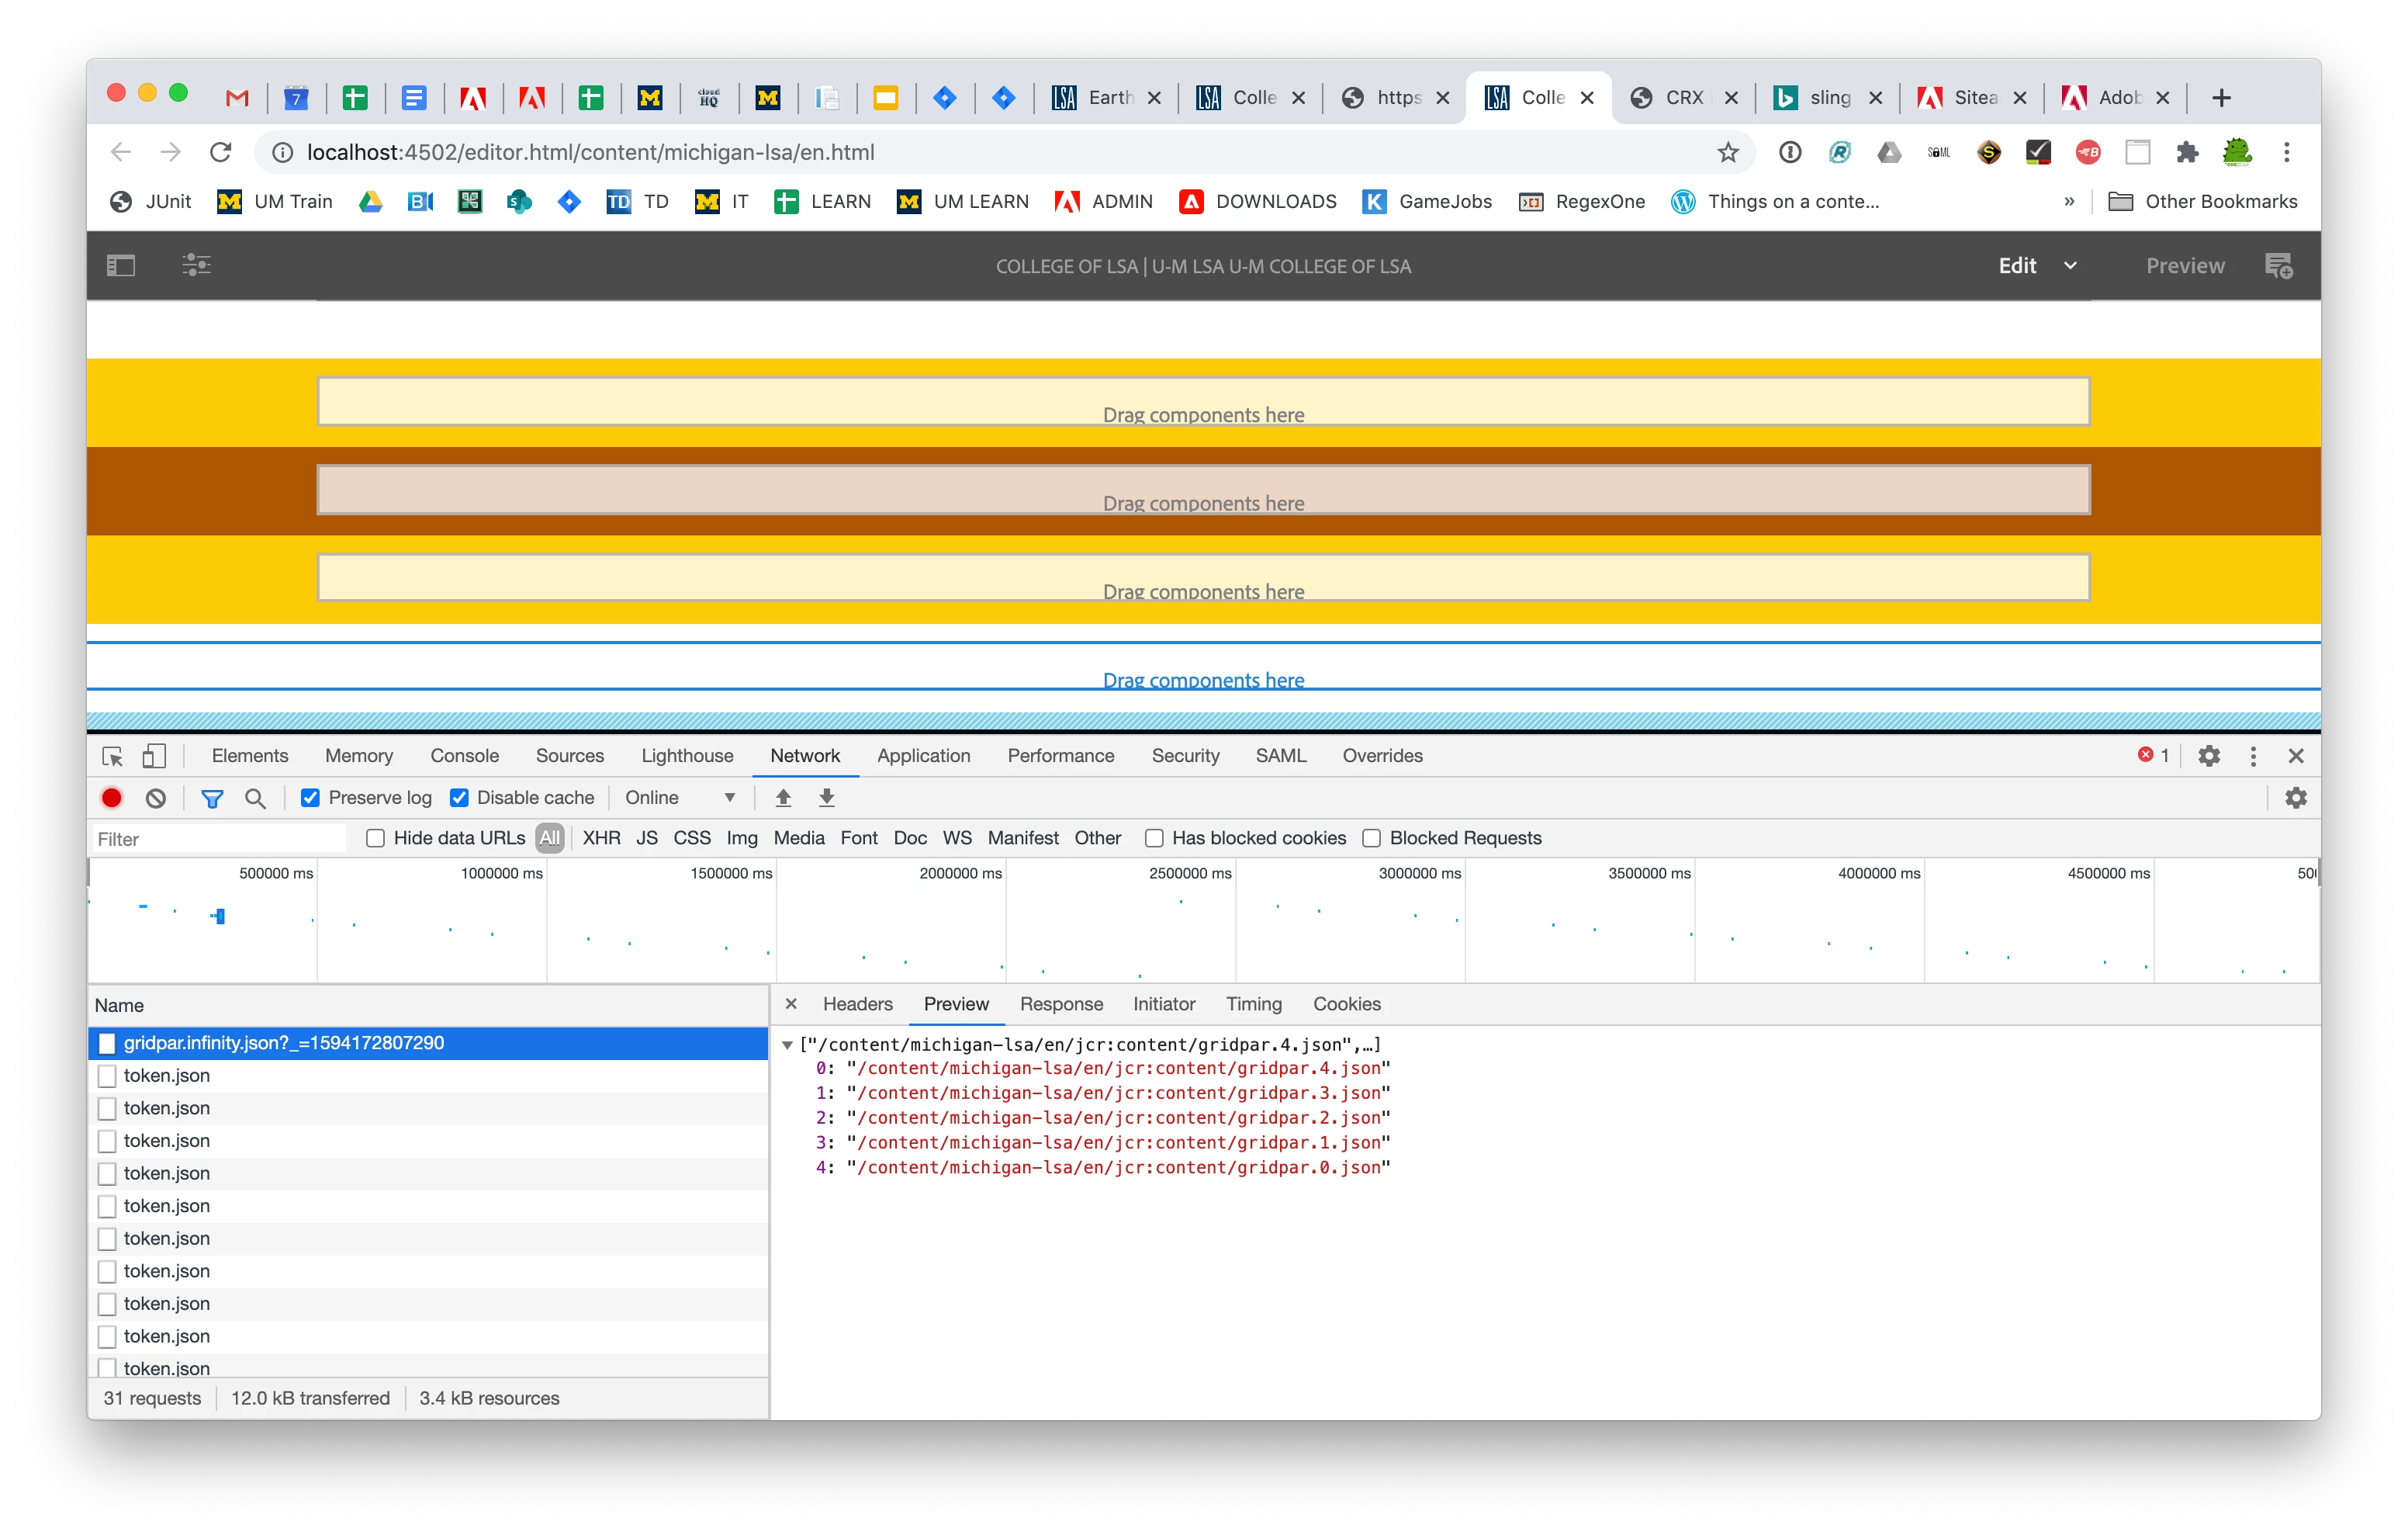The height and width of the screenshot is (1535, 2408).
Task: Toggle the network filter funnel icon
Action: click(212, 798)
